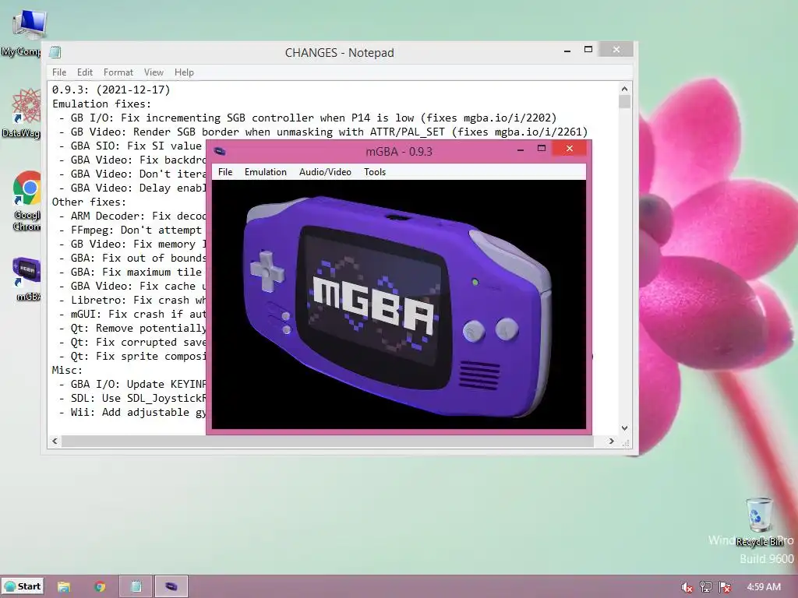Open the mGBA Audio/Video menu

click(325, 172)
